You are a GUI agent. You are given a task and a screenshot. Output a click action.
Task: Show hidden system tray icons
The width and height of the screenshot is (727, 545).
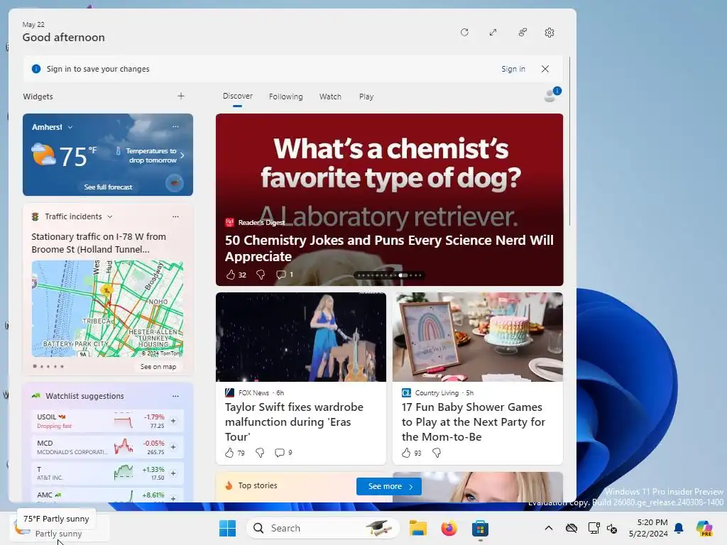coord(549,528)
